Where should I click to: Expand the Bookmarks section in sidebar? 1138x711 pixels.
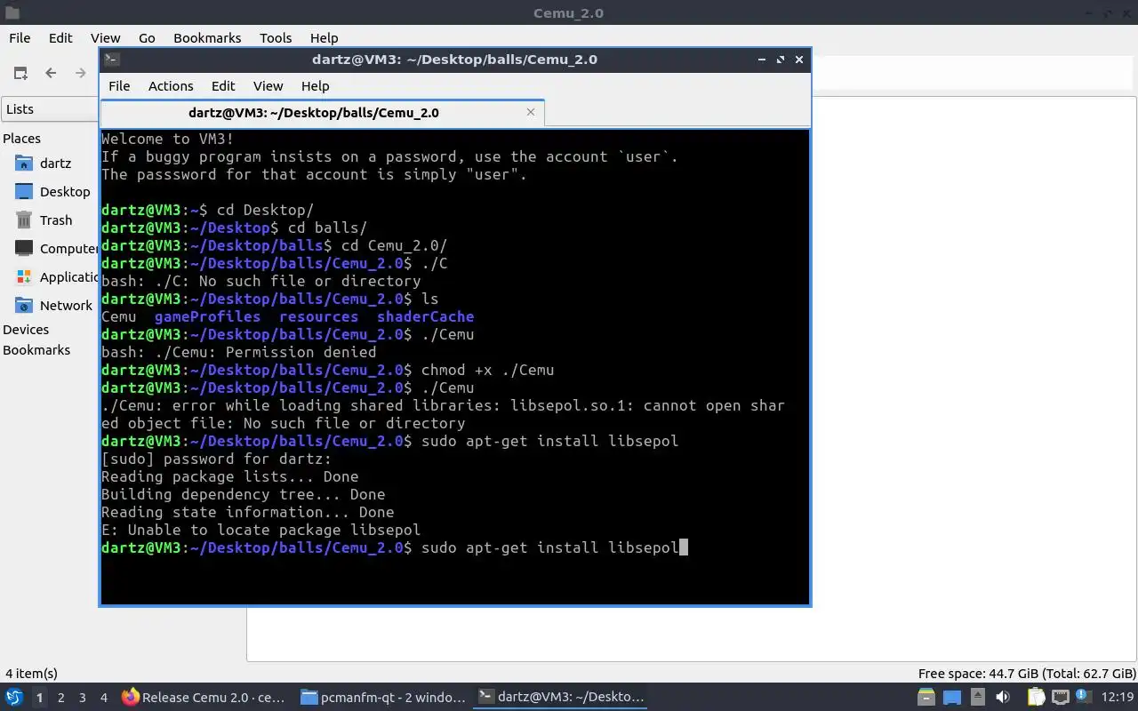tap(36, 350)
